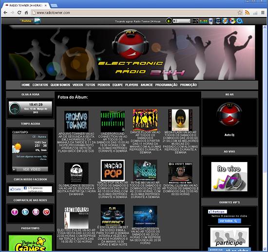268x252 pixels.
Task: Open the stream in Windows Media Player
Action: pos(225,21)
